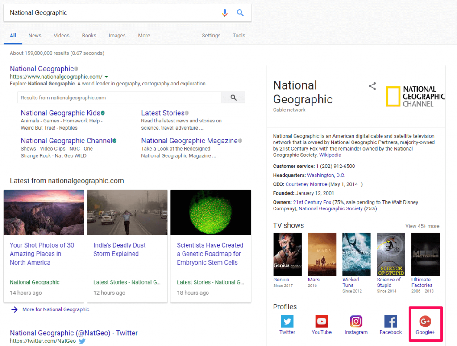Click the share icon in knowledge panel
Screen dimensions: 457x346
pyautogui.click(x=372, y=86)
